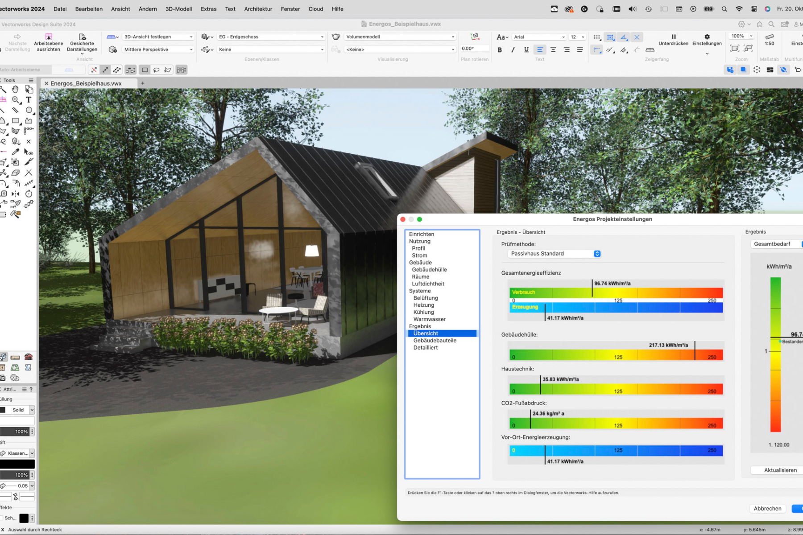803x535 pixels.
Task: Select the Mirror tool
Action: (16, 194)
